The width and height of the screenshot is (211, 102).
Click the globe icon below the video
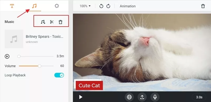coord(129,97)
